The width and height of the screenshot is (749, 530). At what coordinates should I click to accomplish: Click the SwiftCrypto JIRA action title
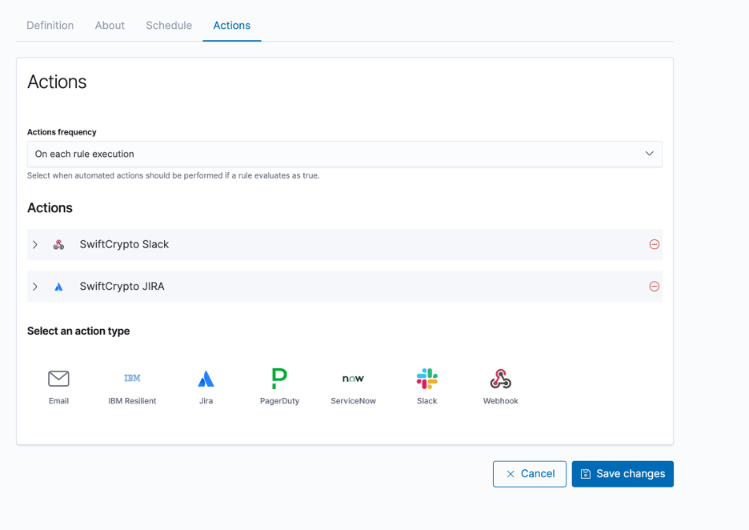[122, 287]
